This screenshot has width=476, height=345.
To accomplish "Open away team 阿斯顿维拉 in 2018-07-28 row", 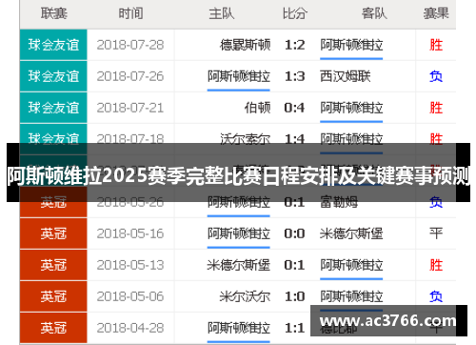I will point(351,45).
